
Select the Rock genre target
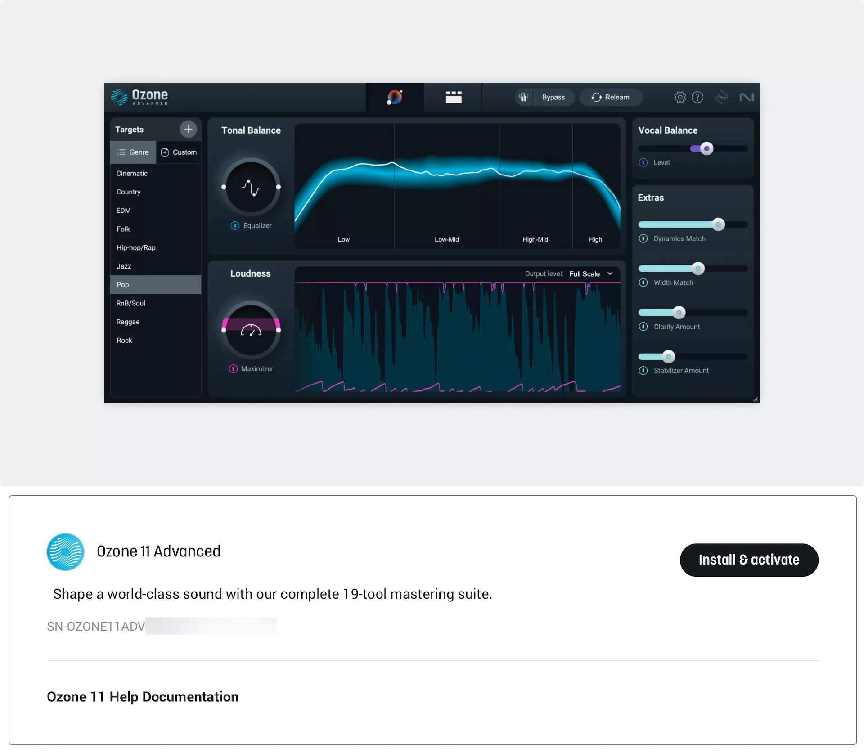pos(156,340)
